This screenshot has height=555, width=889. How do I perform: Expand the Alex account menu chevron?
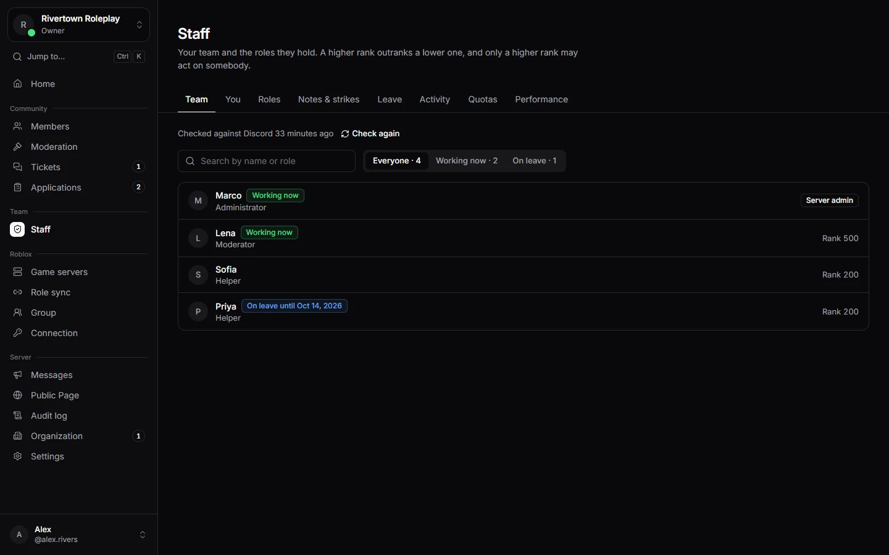click(143, 535)
